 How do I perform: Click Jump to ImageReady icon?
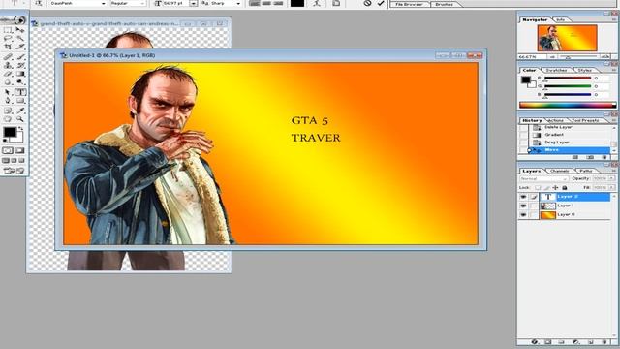(14, 171)
